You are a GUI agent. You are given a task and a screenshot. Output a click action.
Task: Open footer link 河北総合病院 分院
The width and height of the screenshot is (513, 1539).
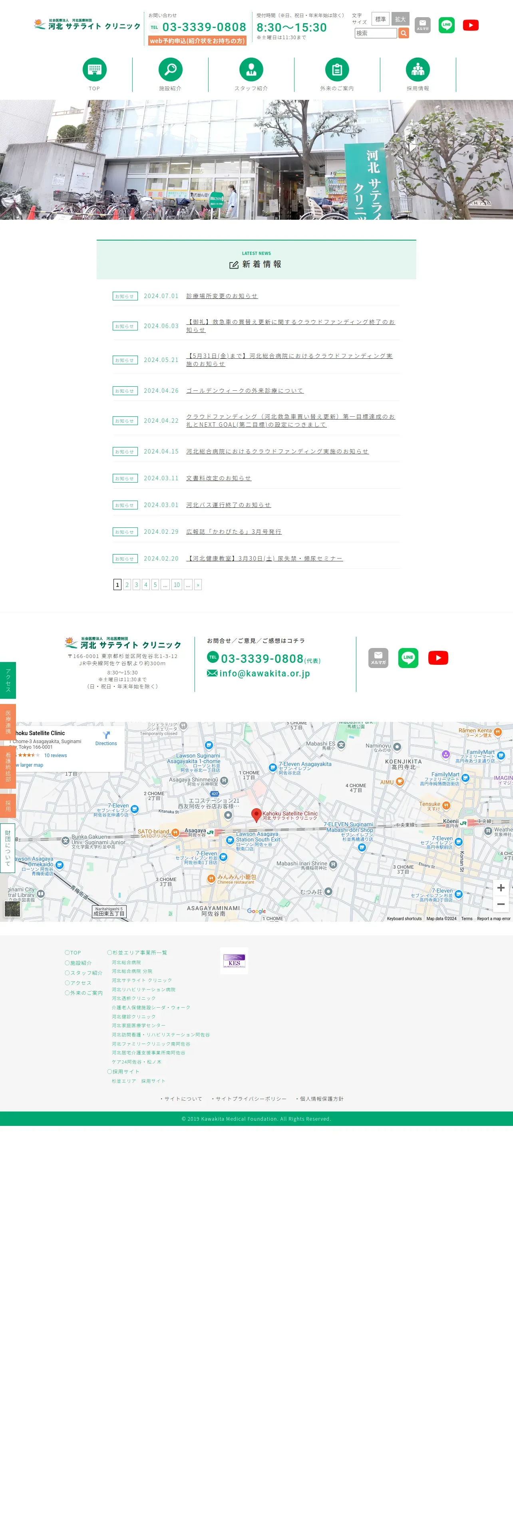point(132,971)
